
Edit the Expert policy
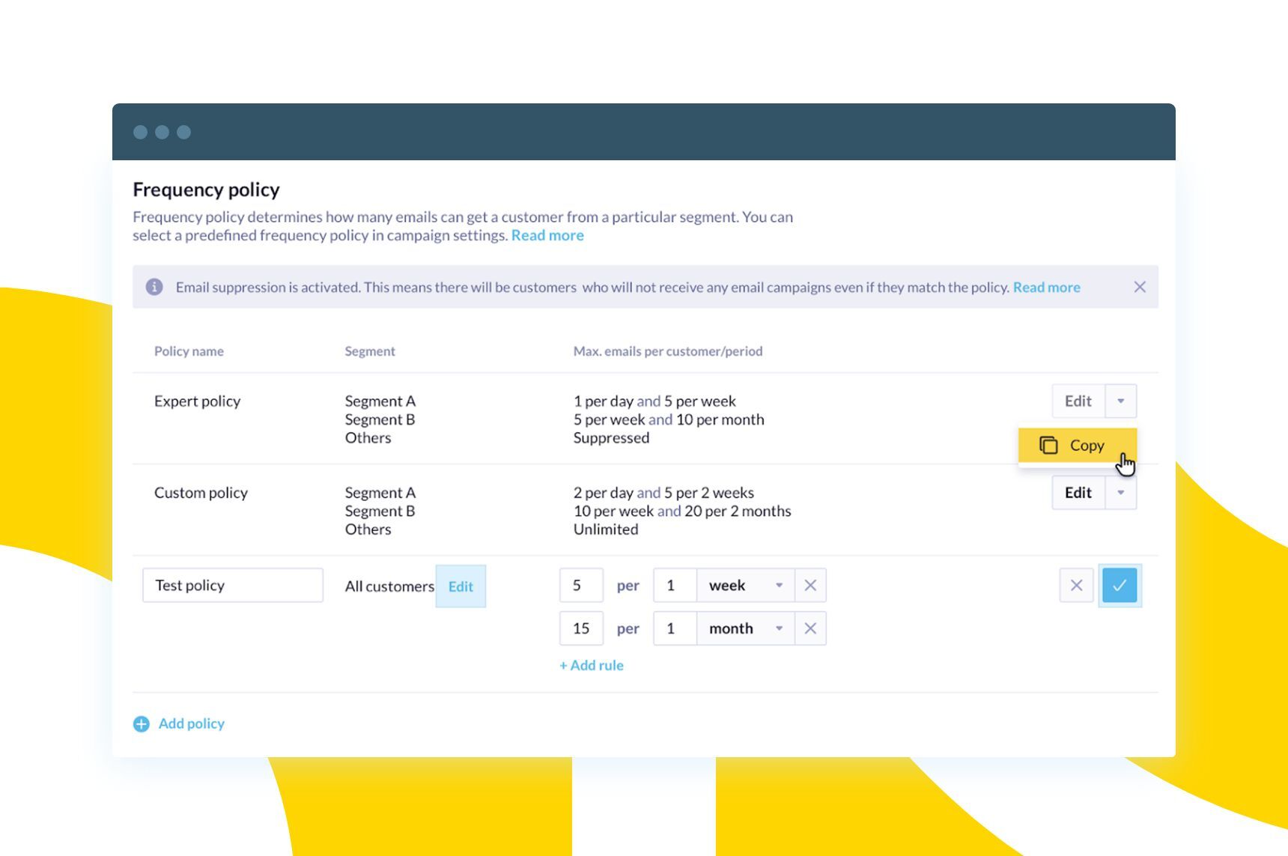(1078, 401)
